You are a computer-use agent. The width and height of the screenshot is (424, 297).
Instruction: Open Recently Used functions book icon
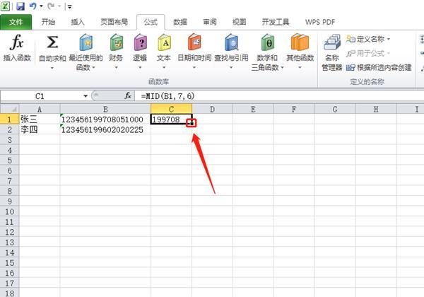86,42
